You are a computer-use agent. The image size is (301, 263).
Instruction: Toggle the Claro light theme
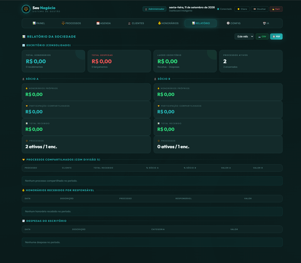pyautogui.click(x=242, y=9)
